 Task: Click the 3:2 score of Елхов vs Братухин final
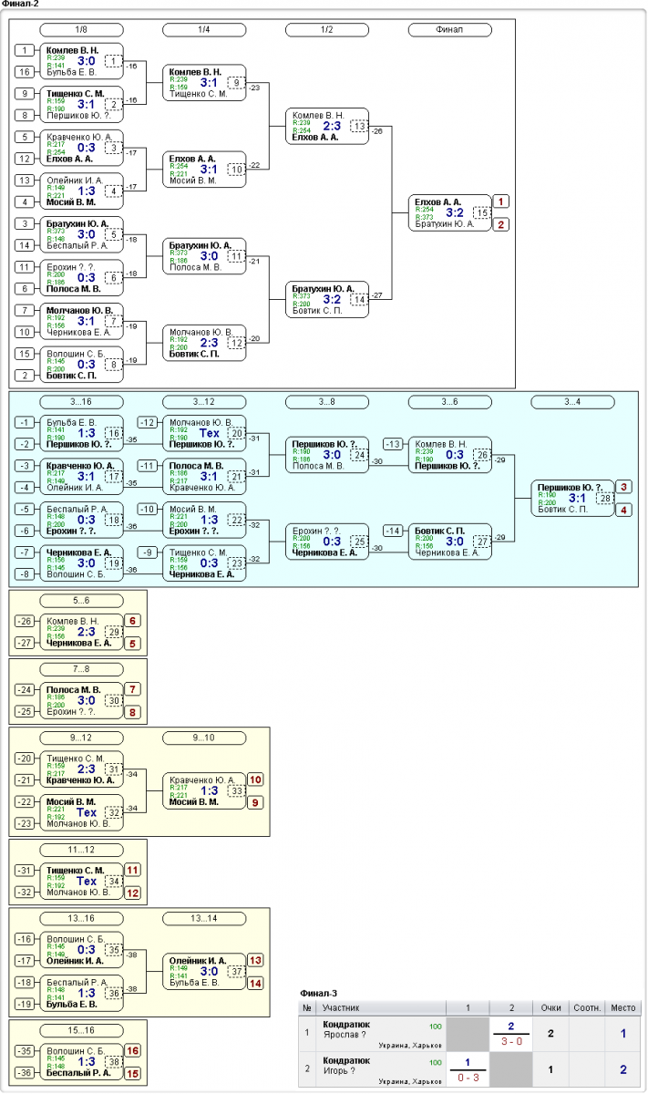click(455, 212)
